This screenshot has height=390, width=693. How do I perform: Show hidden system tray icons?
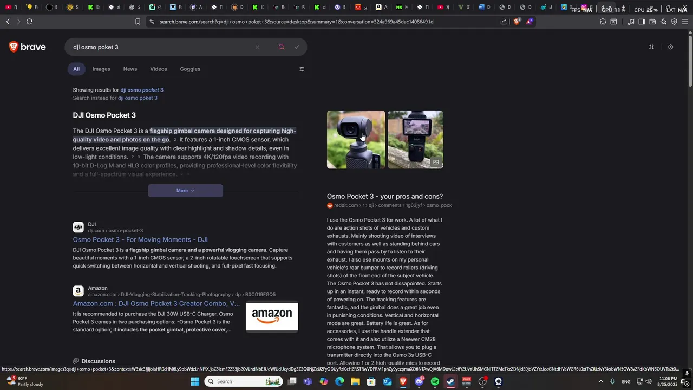pos(600,381)
